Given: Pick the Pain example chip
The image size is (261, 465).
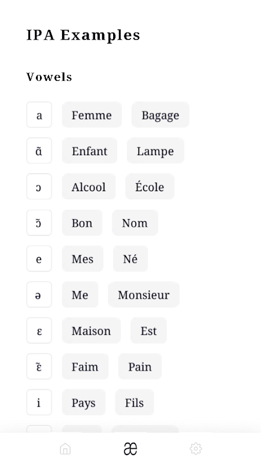Looking at the screenshot, I should pos(140,366).
